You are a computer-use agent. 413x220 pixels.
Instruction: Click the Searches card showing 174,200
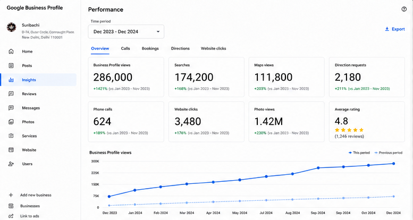click(x=206, y=77)
